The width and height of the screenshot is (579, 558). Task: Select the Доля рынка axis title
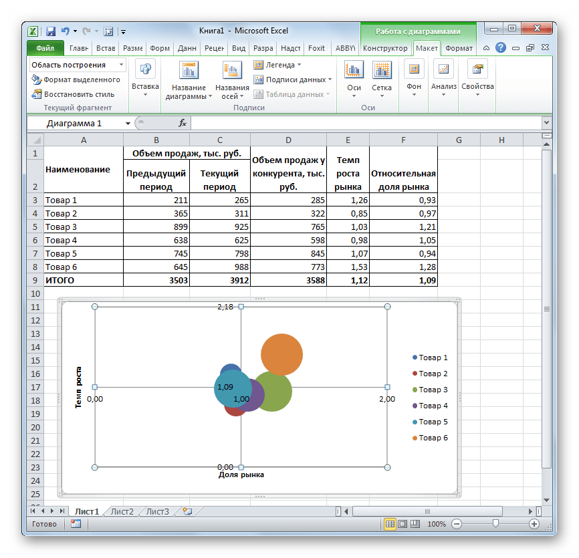click(241, 475)
